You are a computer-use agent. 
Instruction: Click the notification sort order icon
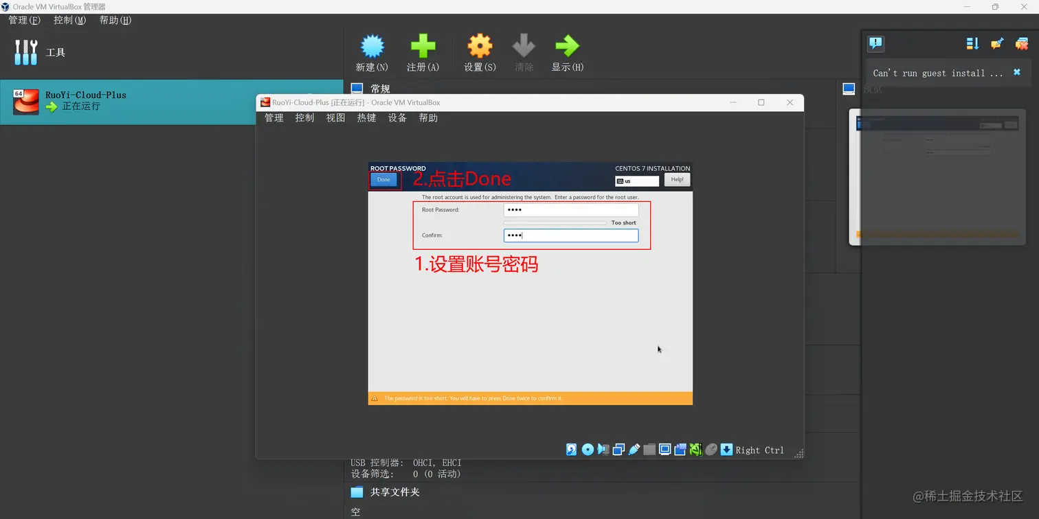click(x=972, y=44)
